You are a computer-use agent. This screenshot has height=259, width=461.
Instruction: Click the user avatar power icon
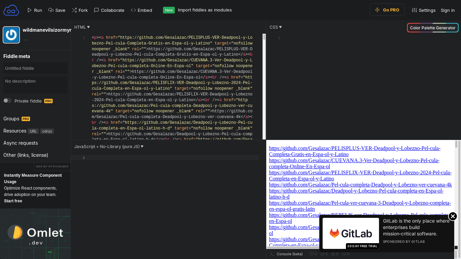coord(11,35)
